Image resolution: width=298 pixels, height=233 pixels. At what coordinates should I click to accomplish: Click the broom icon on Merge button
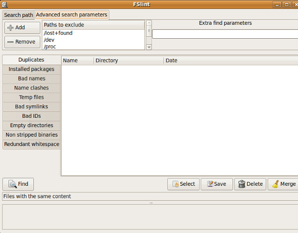276,184
